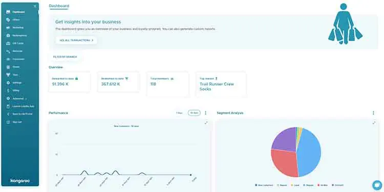Select the Dashboard tab heading
The width and height of the screenshot is (384, 192).
(x=59, y=6)
